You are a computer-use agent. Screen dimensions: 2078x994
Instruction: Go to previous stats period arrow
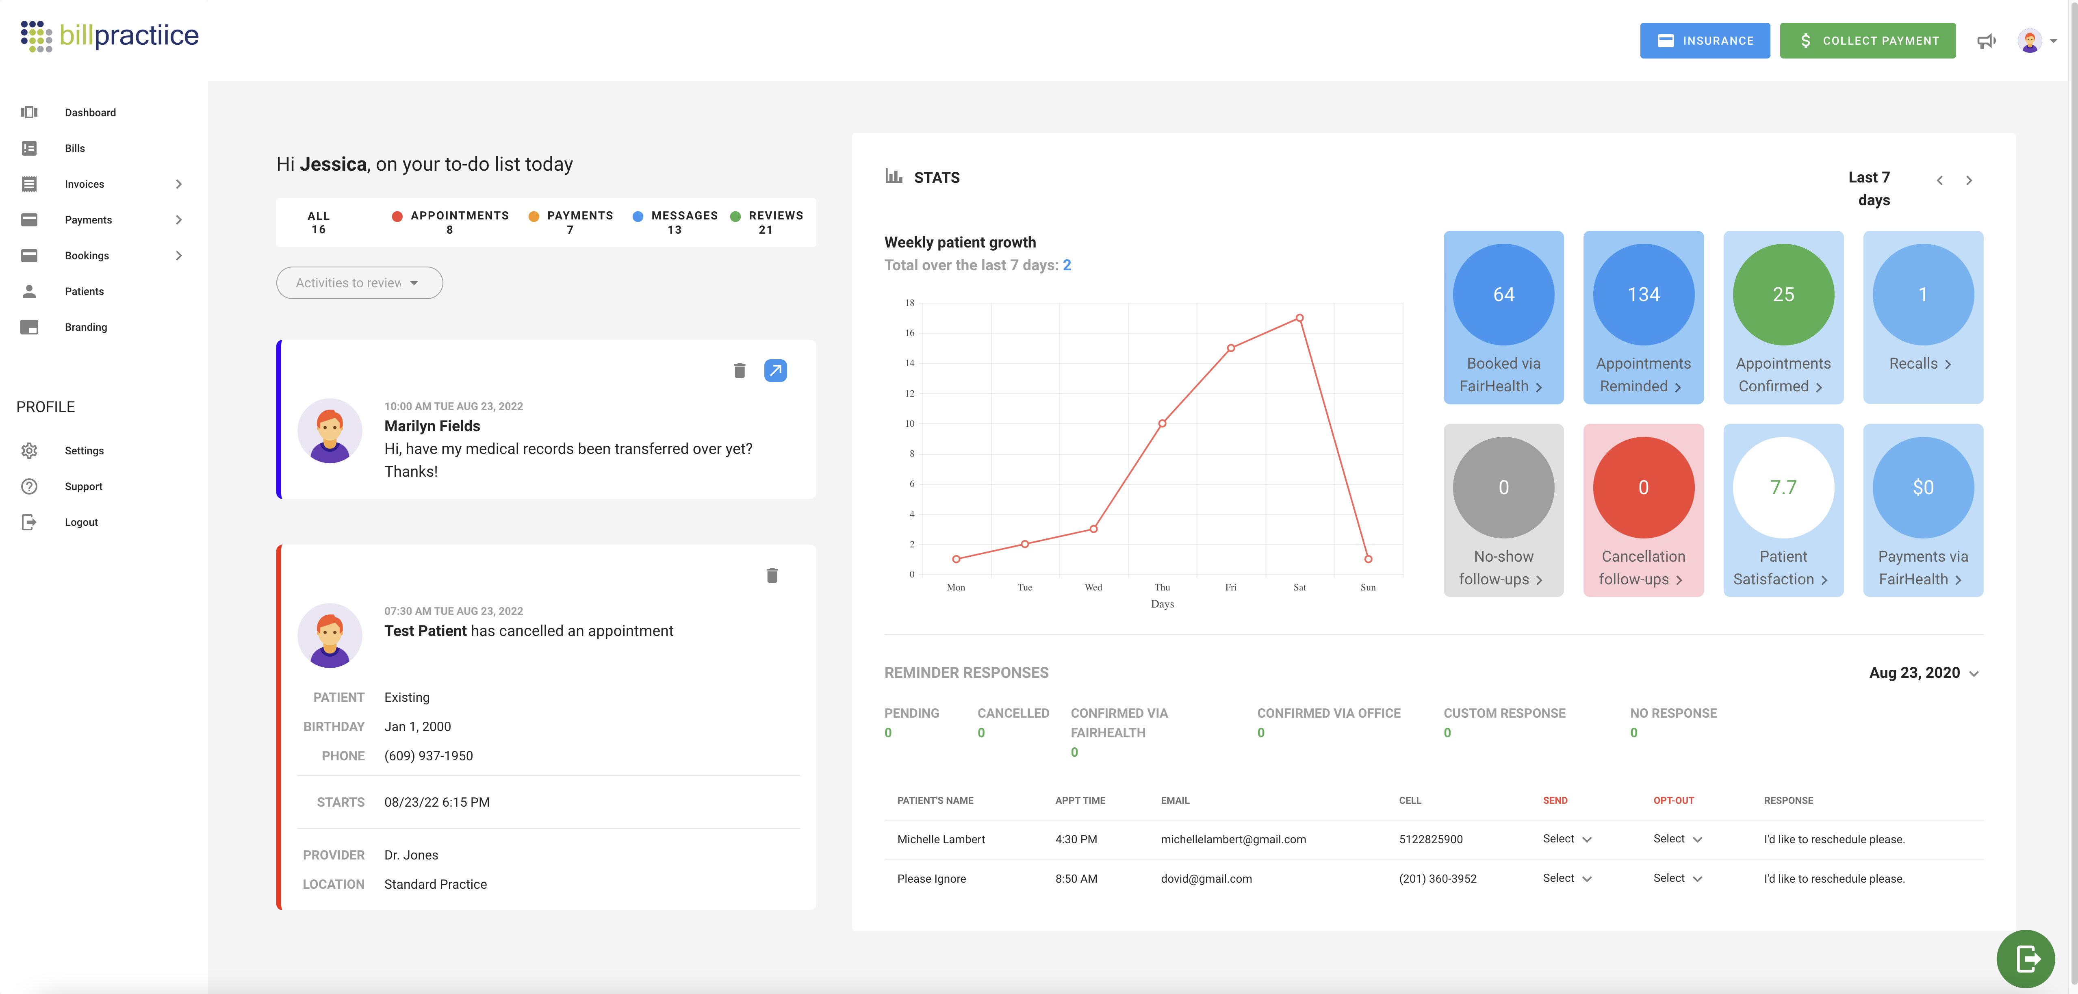click(x=1939, y=181)
